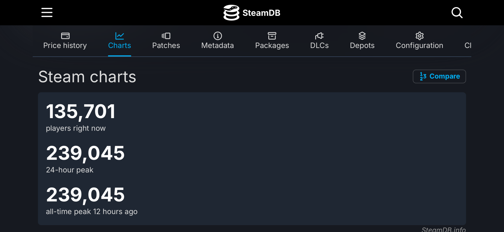
Task: Click the 135,701 players right now figure
Action: click(81, 112)
